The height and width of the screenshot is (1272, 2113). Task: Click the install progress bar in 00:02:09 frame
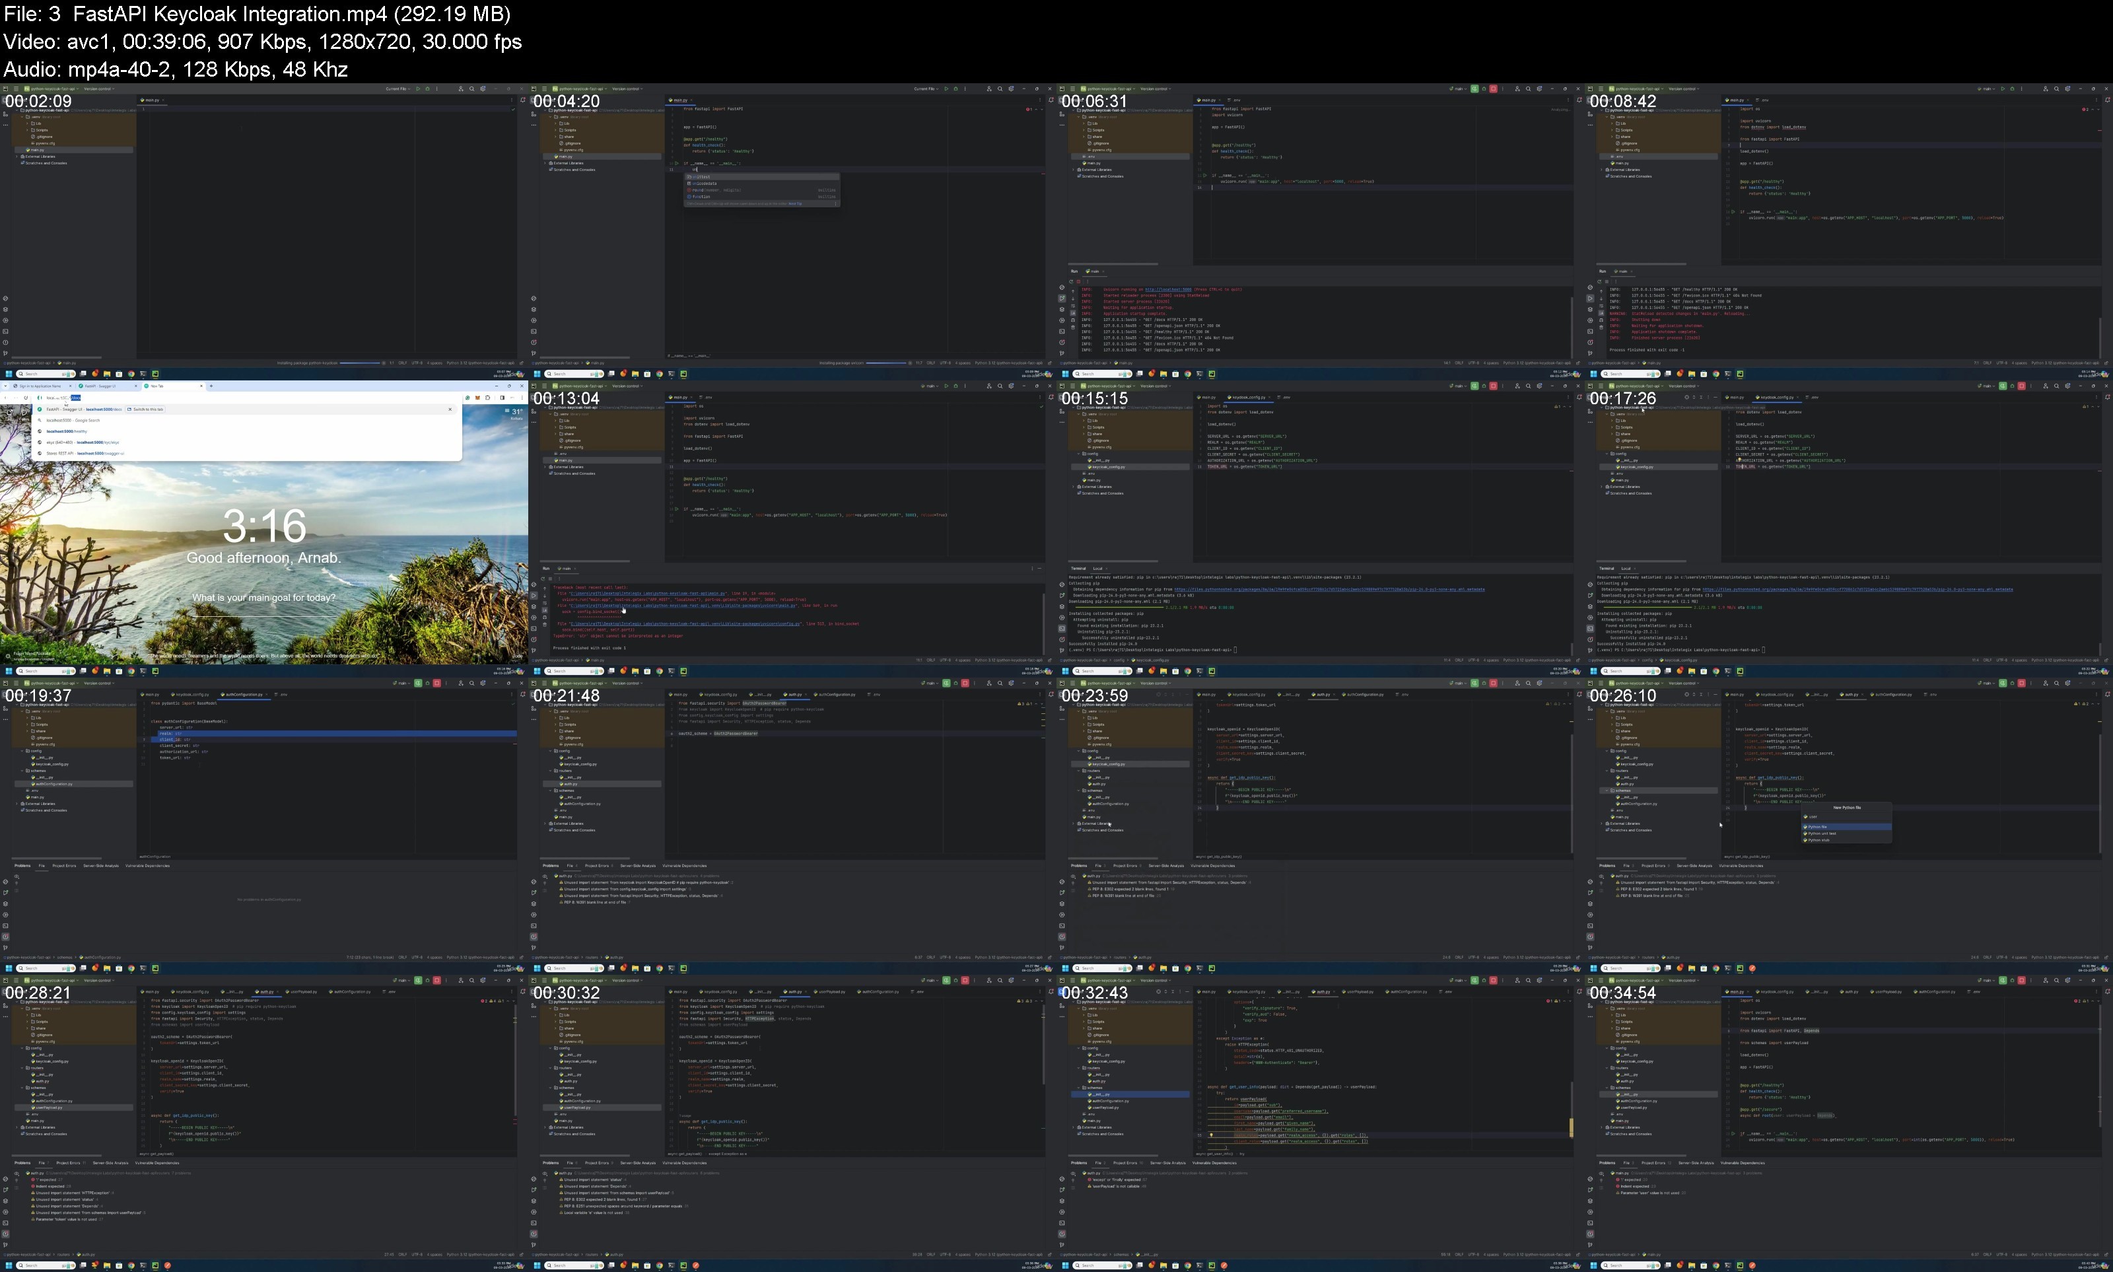pyautogui.click(x=360, y=363)
